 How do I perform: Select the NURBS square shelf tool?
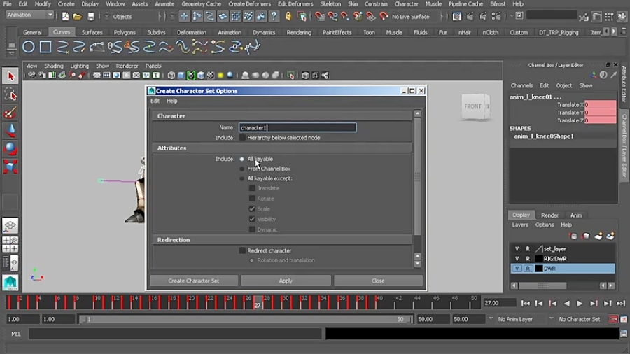pyautogui.click(x=45, y=47)
